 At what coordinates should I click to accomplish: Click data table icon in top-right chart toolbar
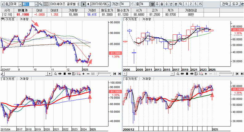tap(196, 74)
